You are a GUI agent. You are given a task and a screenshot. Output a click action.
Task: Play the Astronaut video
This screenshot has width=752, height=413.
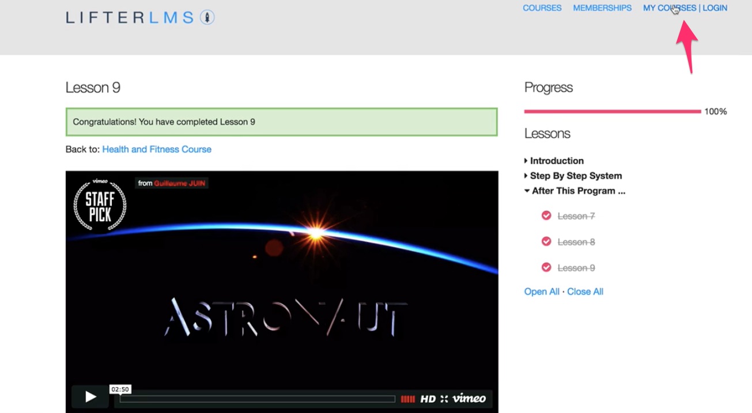(x=90, y=396)
